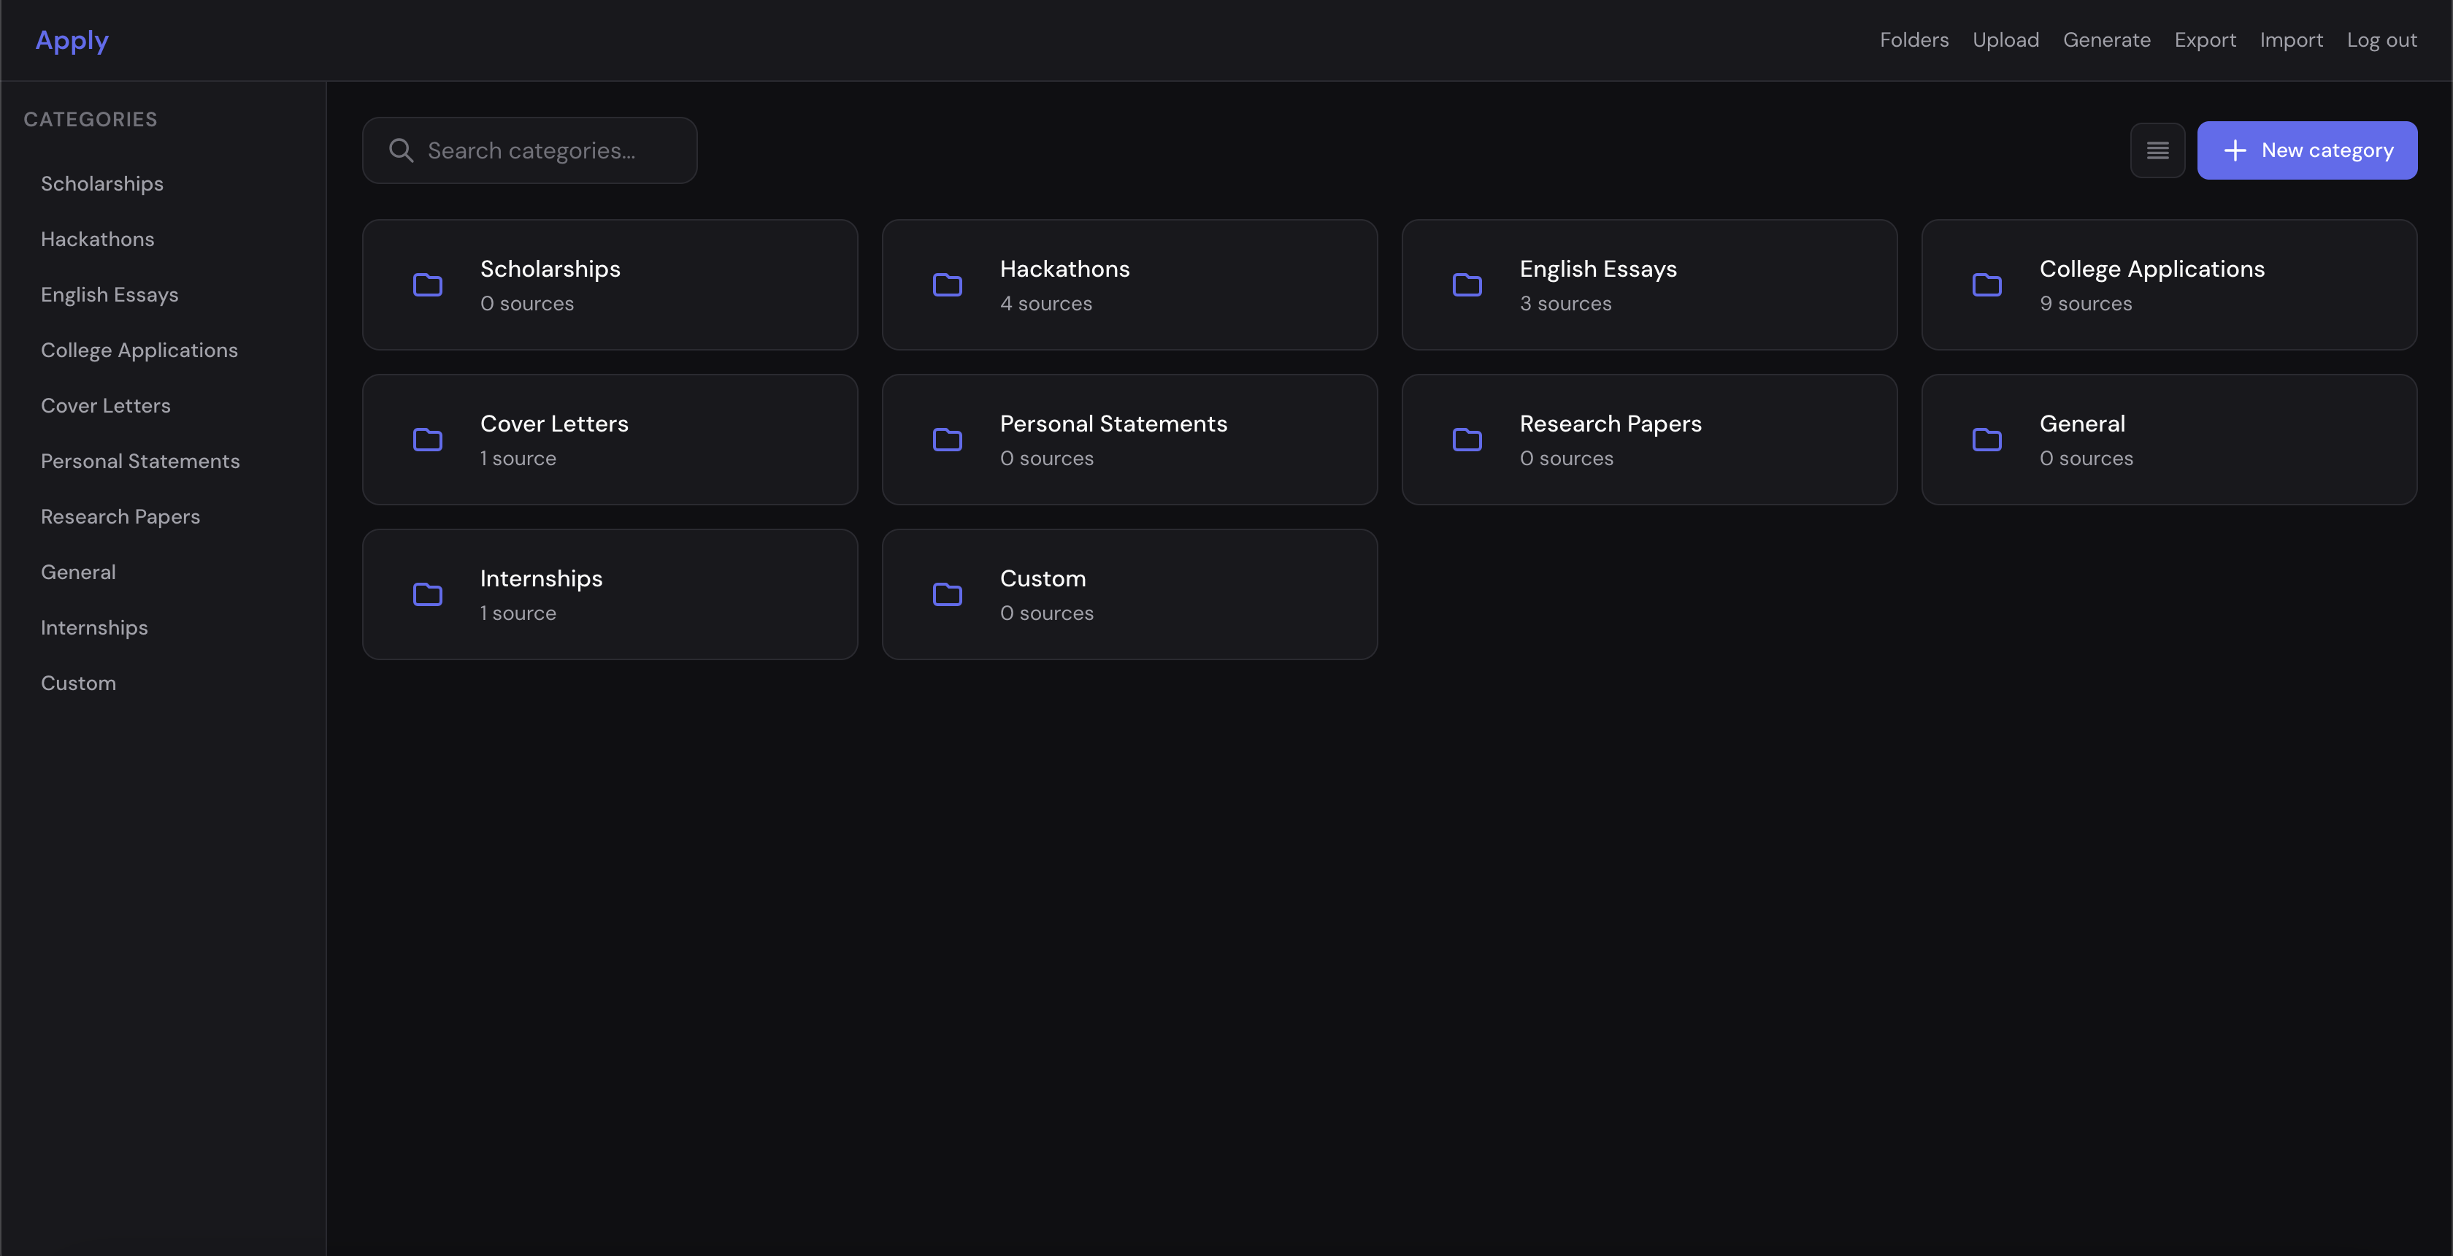Click the Scholarships card folder icon

[x=428, y=285]
